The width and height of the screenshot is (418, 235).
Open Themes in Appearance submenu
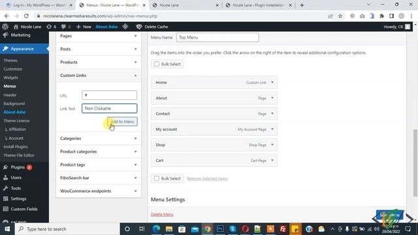10,61
